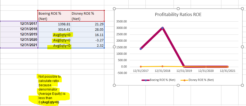This screenshot has width=246, height=106.
Task: Click the Disney value 16.11 cell
Action: [x=87, y=35]
